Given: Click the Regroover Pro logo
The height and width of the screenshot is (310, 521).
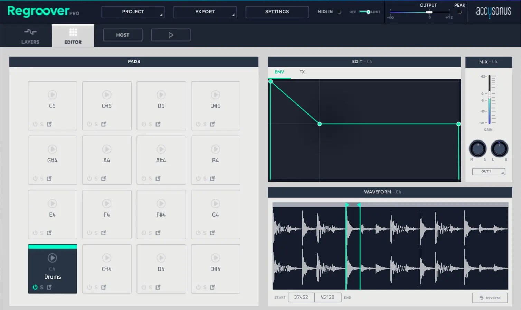Looking at the screenshot, I should tap(38, 12).
